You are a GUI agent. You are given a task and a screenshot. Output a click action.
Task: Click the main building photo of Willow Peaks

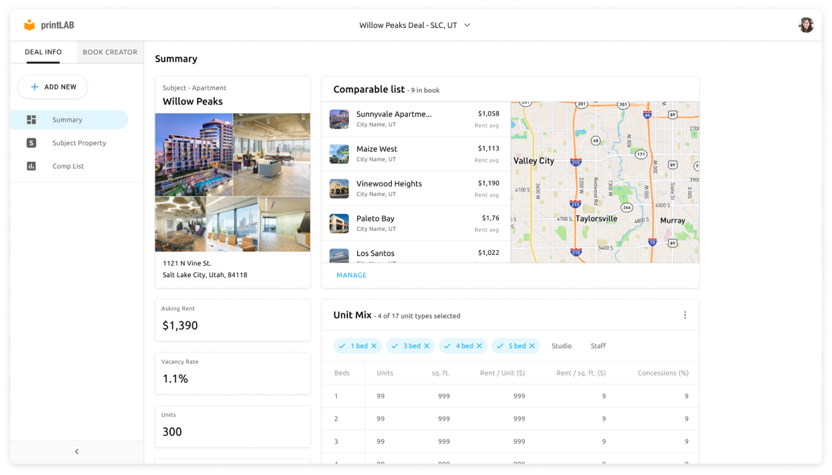(194, 155)
